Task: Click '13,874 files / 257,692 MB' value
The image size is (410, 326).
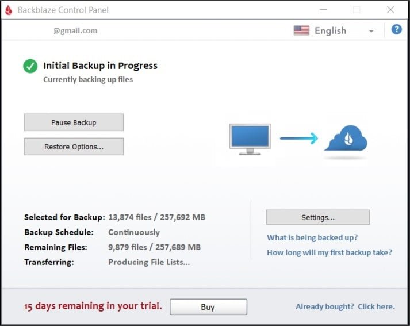Action: (x=157, y=217)
